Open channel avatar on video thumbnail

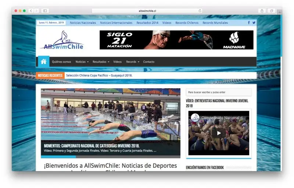click(x=195, y=118)
